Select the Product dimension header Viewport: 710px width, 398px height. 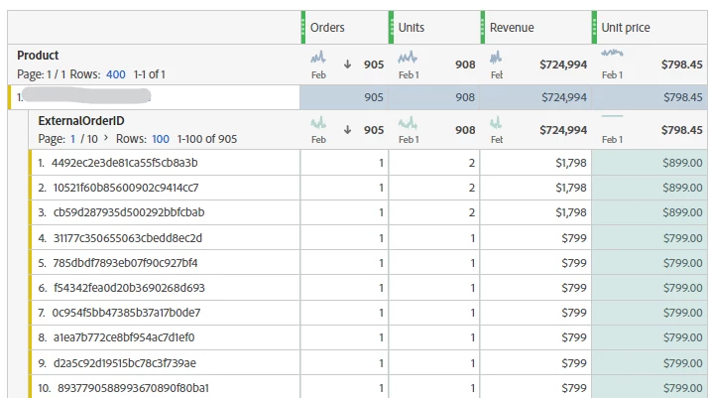pos(38,56)
